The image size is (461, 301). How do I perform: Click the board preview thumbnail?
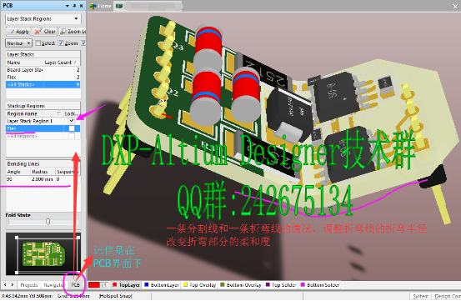43,254
